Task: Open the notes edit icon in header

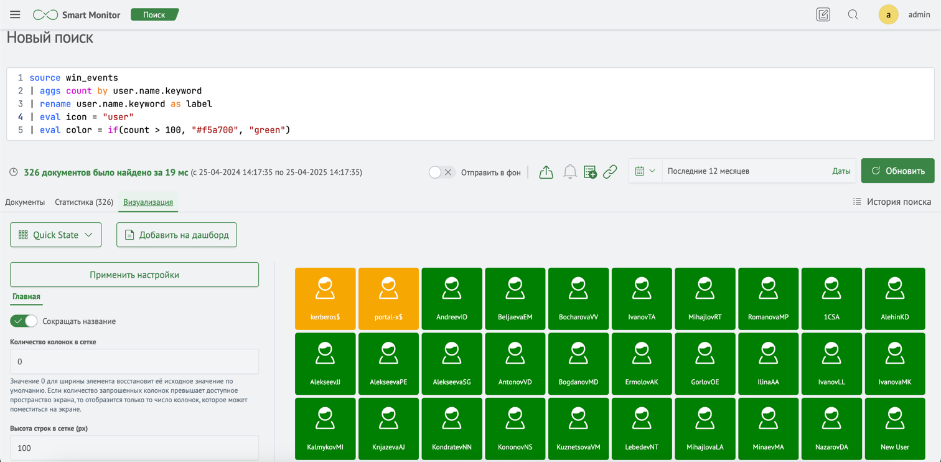Action: [823, 14]
